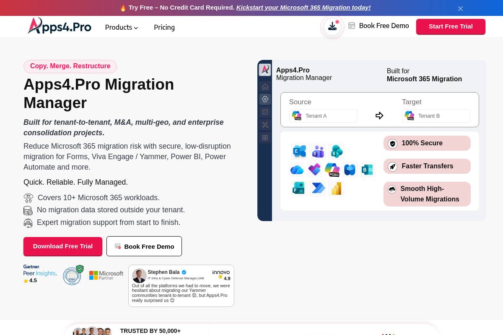Click the Power Automate workload icon
The width and height of the screenshot is (503, 335).
(x=318, y=188)
